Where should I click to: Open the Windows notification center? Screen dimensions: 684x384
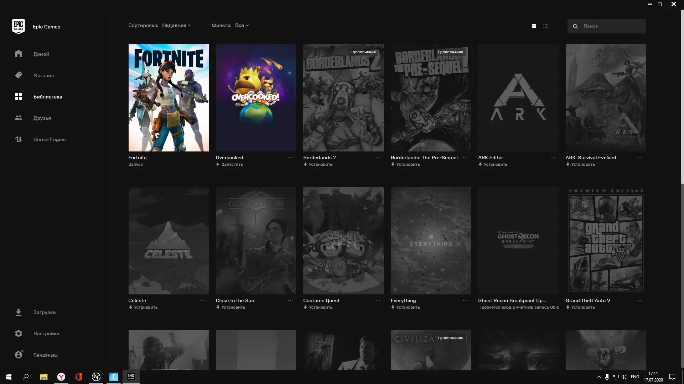tap(672, 377)
